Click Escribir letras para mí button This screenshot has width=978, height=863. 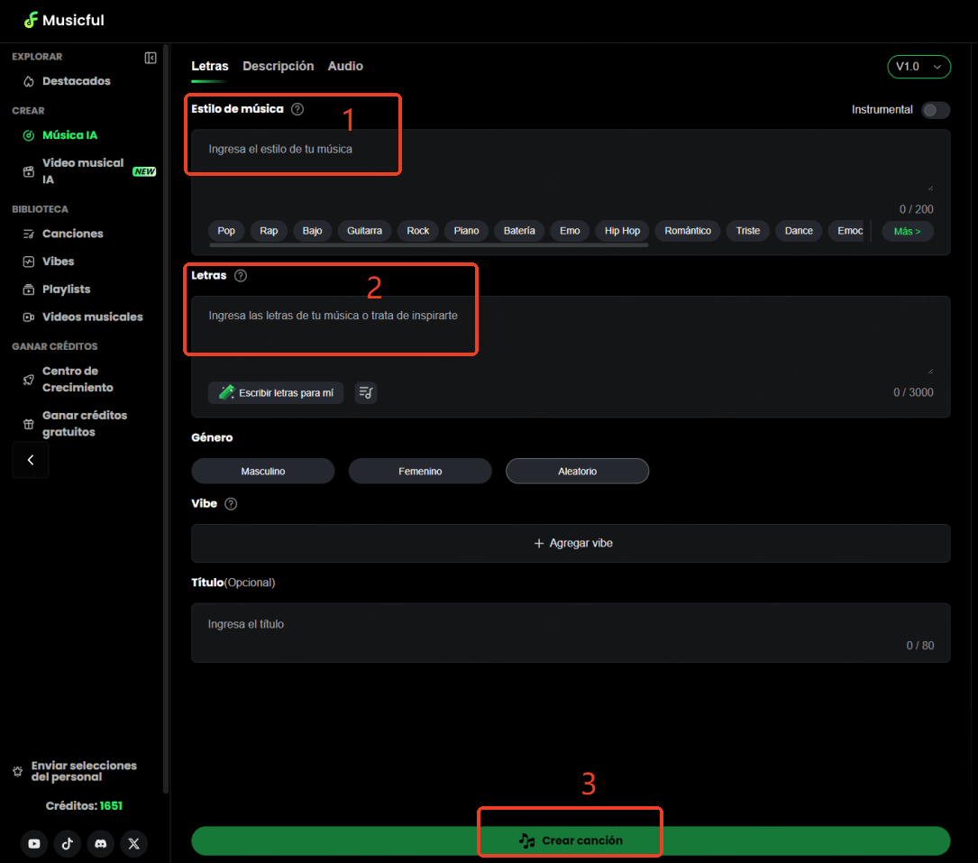point(276,392)
